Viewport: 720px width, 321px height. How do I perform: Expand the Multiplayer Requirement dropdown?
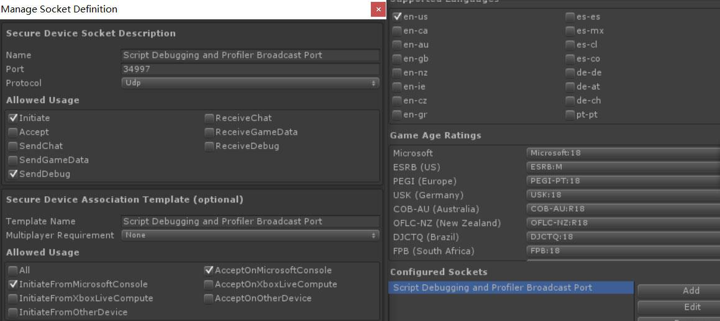pos(250,235)
